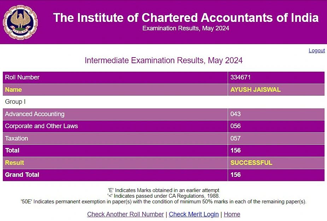Viewport: 327px width, 221px height.
Task: Select Corporate and Other Laws marks 056
Action: pos(235,126)
